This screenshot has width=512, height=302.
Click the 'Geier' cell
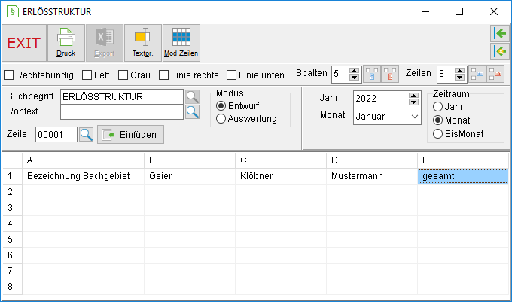tap(190, 176)
